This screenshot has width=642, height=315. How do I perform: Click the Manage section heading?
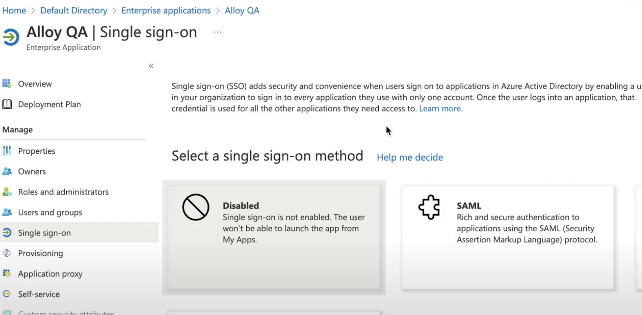click(x=17, y=129)
